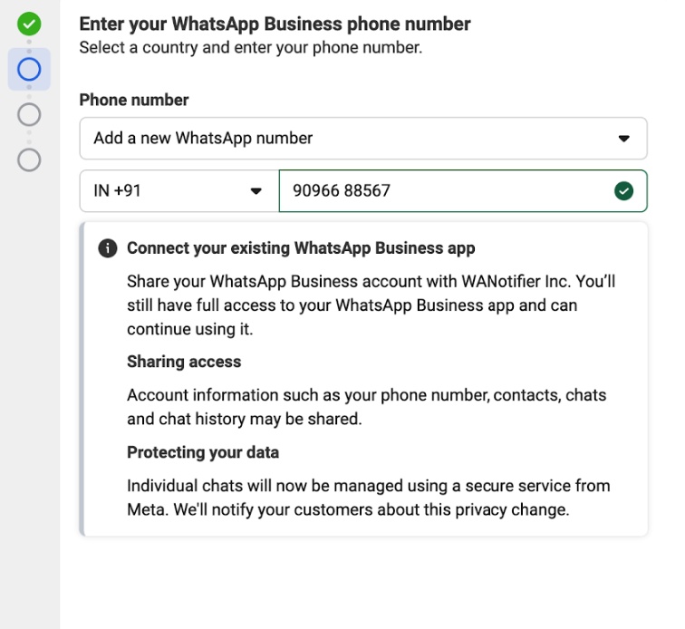Click the third step circle in sidebar
The width and height of the screenshot is (685, 629).
pos(29,114)
